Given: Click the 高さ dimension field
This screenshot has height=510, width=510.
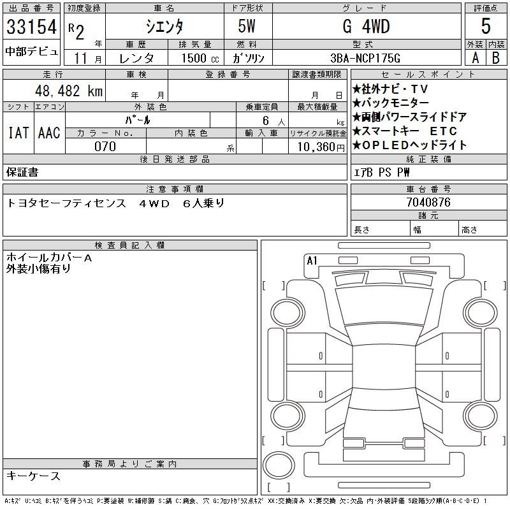Looking at the screenshot, I should click(483, 229).
